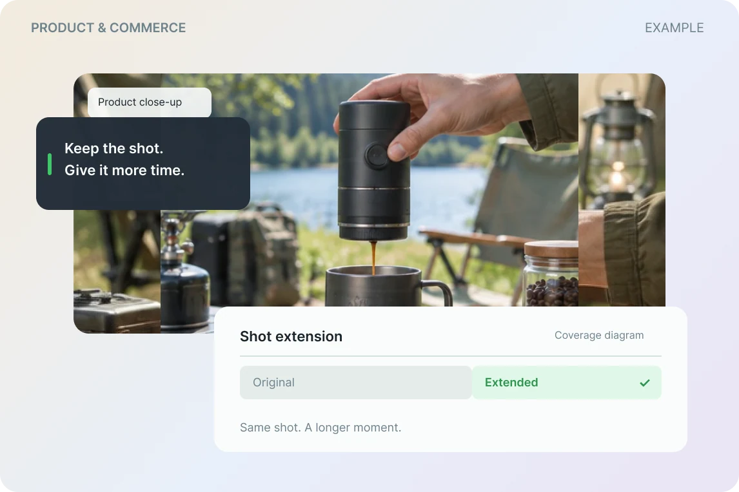Open the Coverage diagram label
This screenshot has height=492, width=739.
point(599,336)
